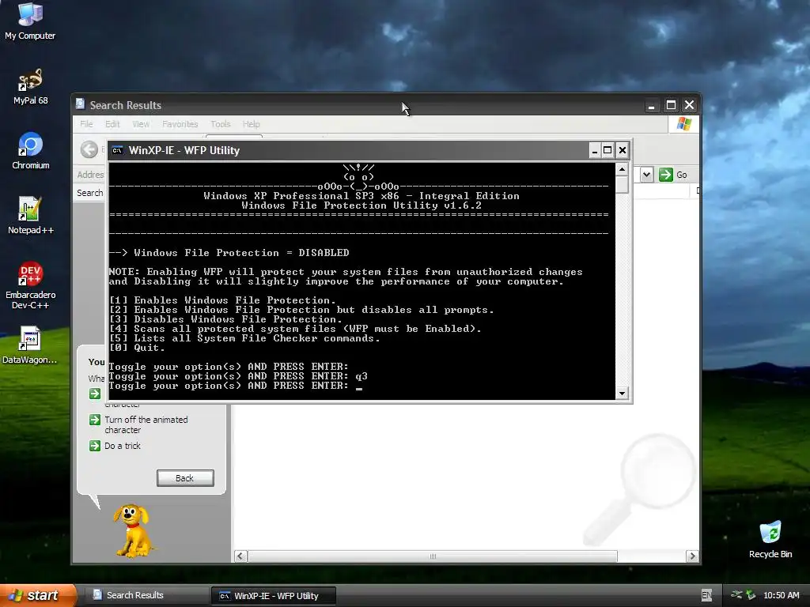The width and height of the screenshot is (810, 607).
Task: Click the taskbar clock showing 10:50 AM
Action: click(x=781, y=595)
